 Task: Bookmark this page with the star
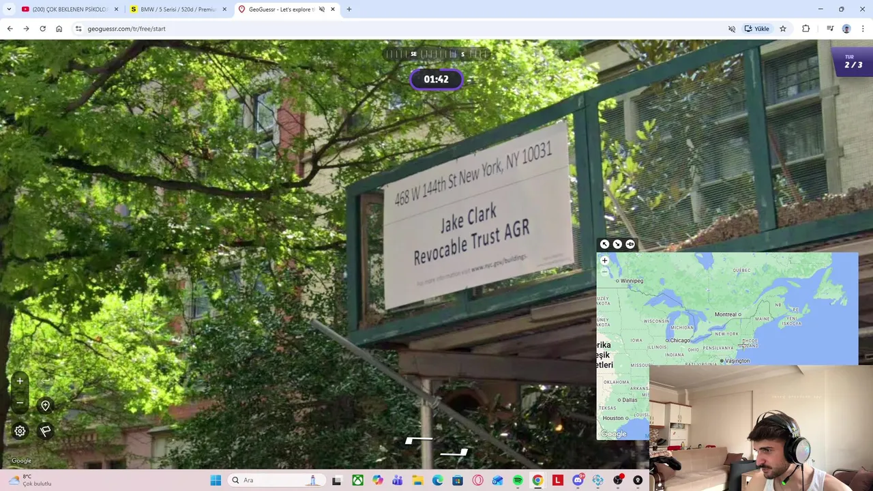click(x=783, y=29)
